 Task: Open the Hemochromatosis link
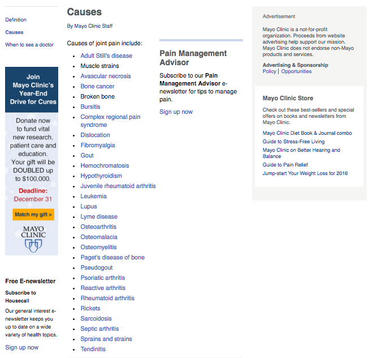click(105, 165)
